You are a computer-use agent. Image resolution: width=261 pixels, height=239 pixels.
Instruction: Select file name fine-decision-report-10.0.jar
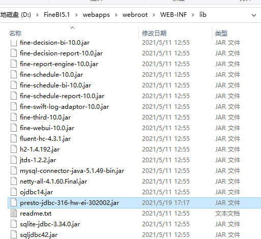(61, 53)
